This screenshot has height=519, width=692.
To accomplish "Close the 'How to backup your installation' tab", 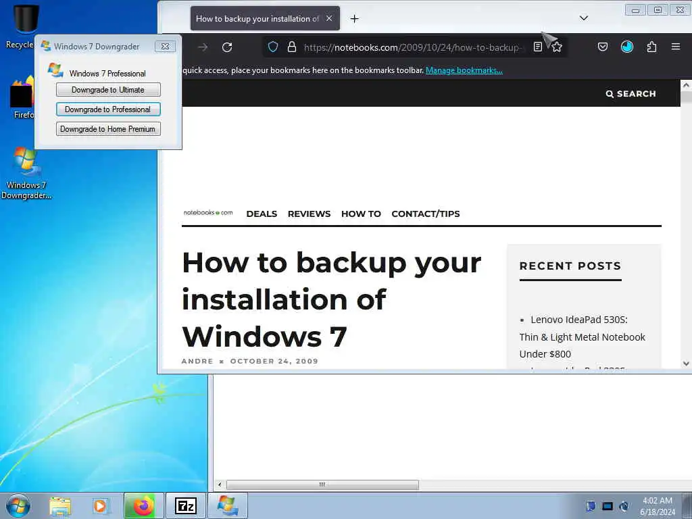I will [x=329, y=18].
